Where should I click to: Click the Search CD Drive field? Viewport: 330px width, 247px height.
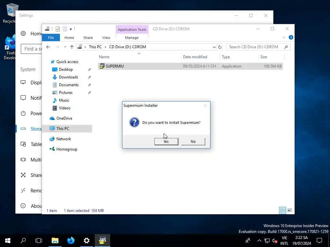point(258,47)
